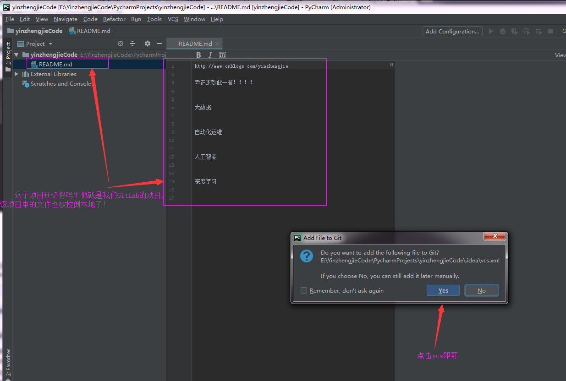
Task: Close the README.md editor tab
Action: 217,44
